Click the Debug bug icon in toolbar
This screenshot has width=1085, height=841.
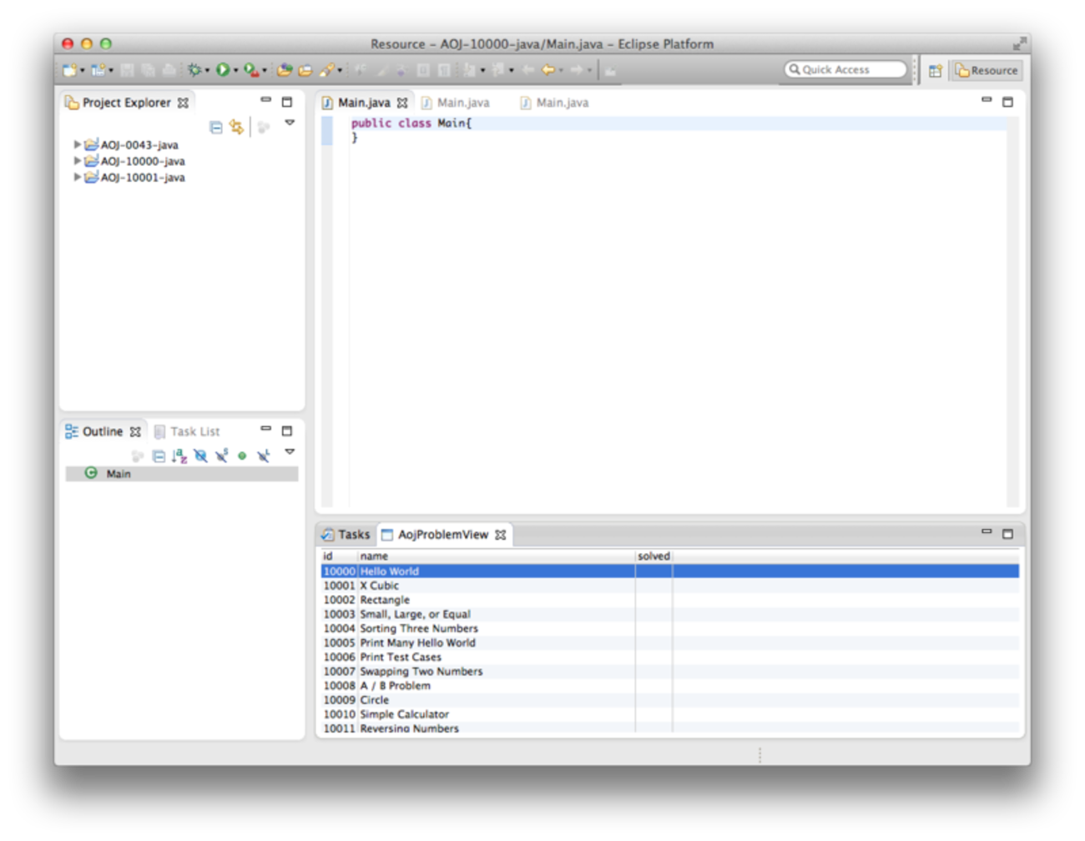point(194,70)
